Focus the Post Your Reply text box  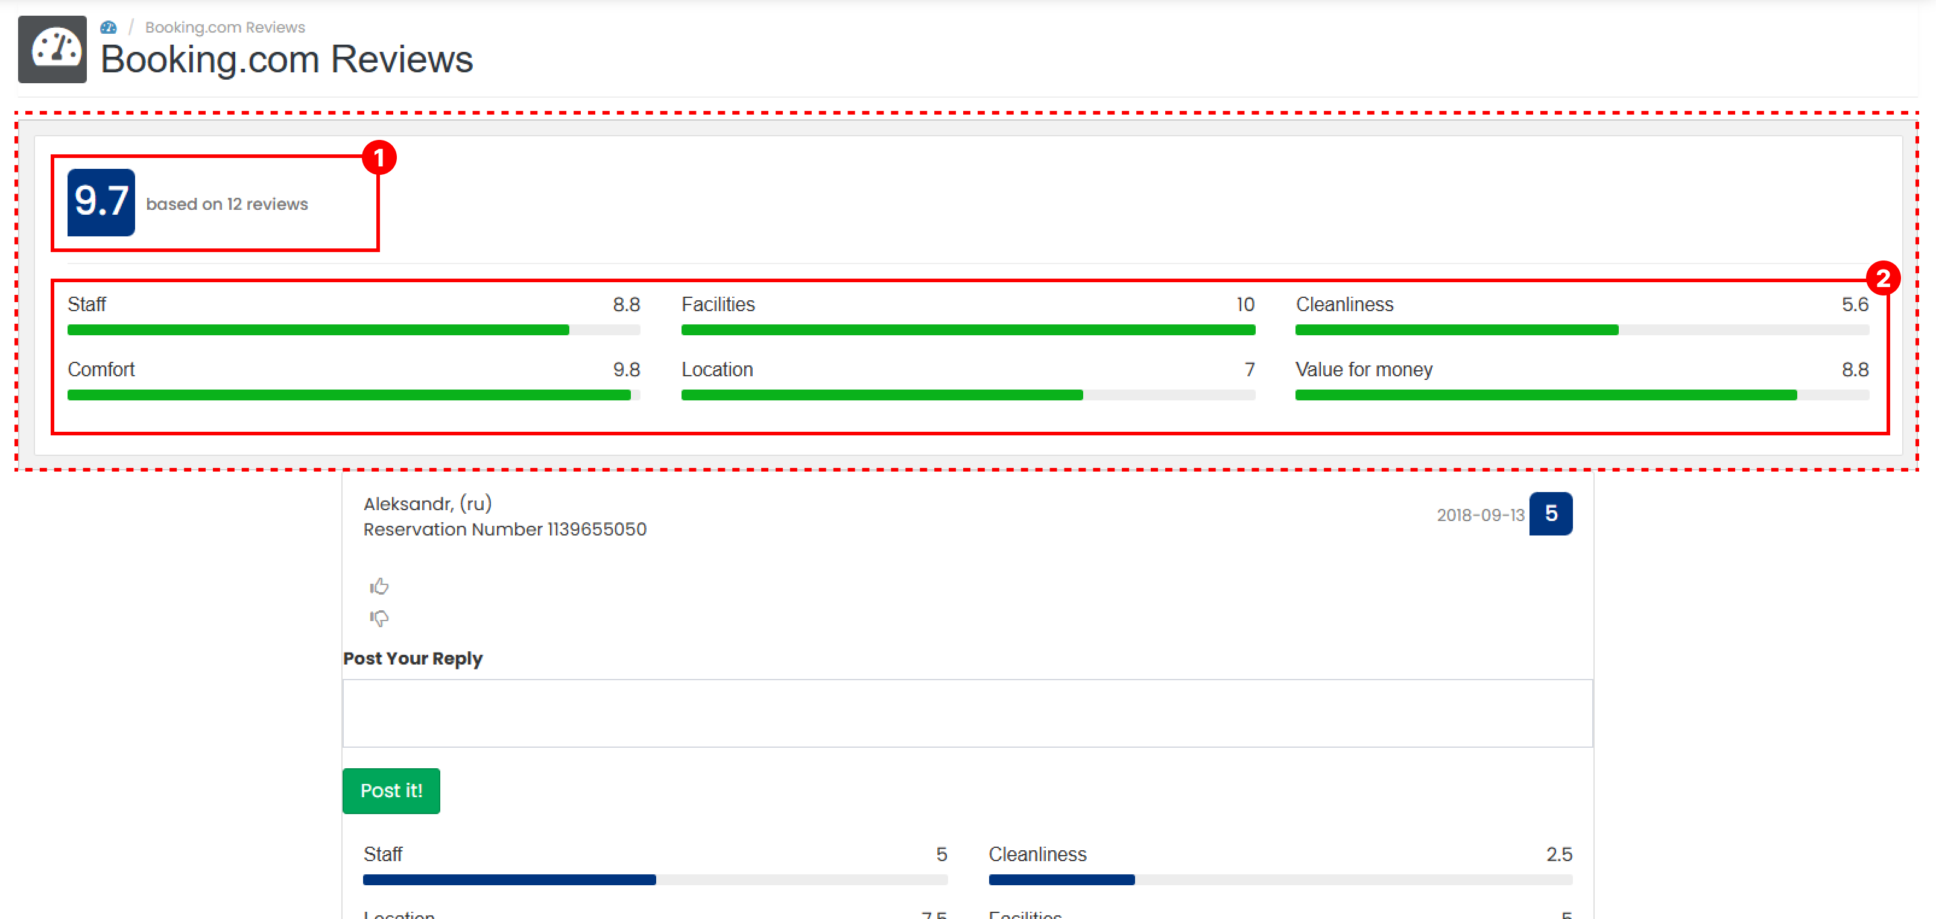(967, 713)
